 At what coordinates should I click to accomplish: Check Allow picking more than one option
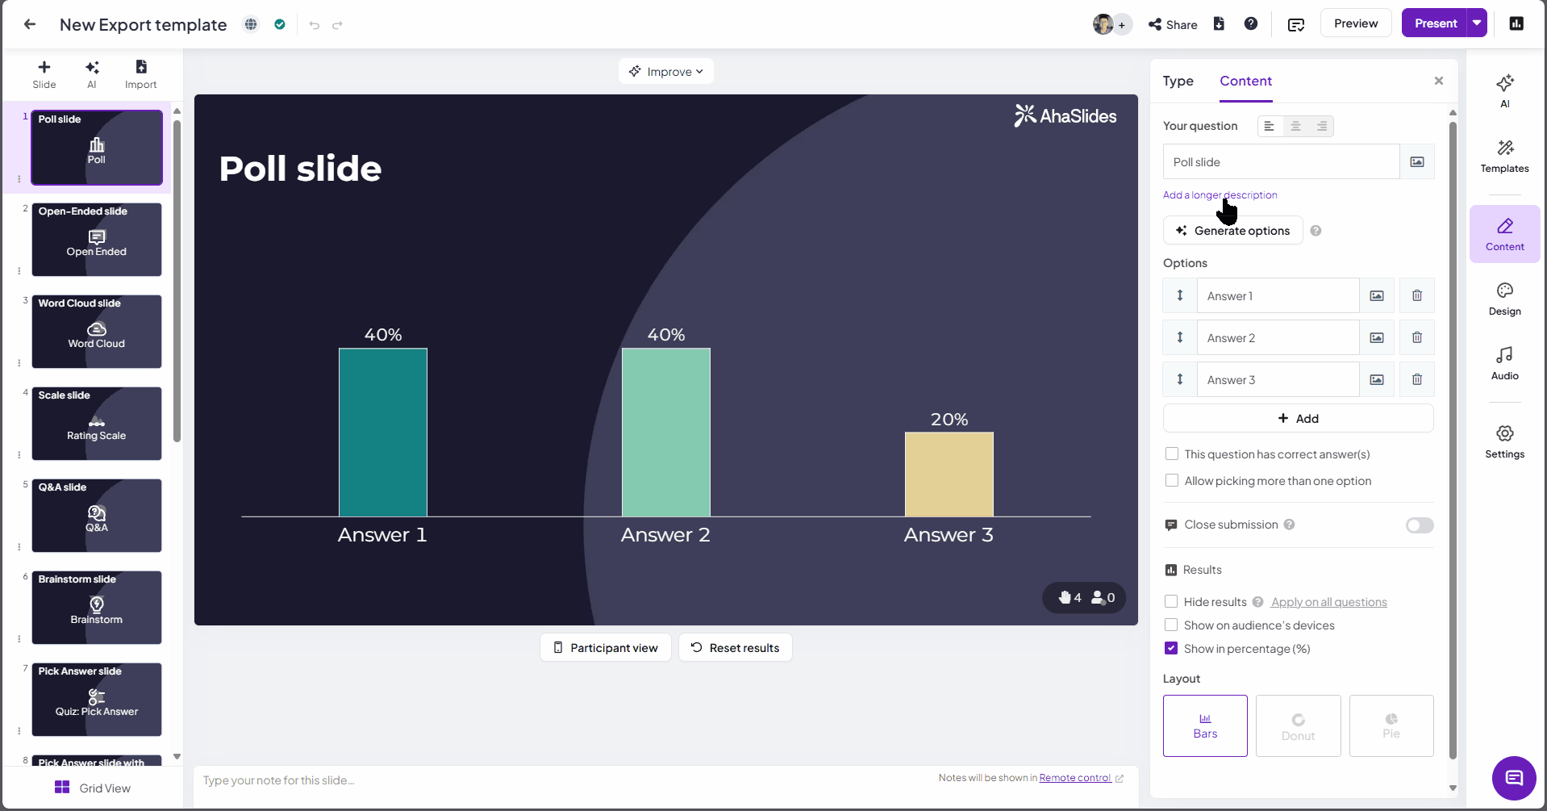click(x=1172, y=481)
